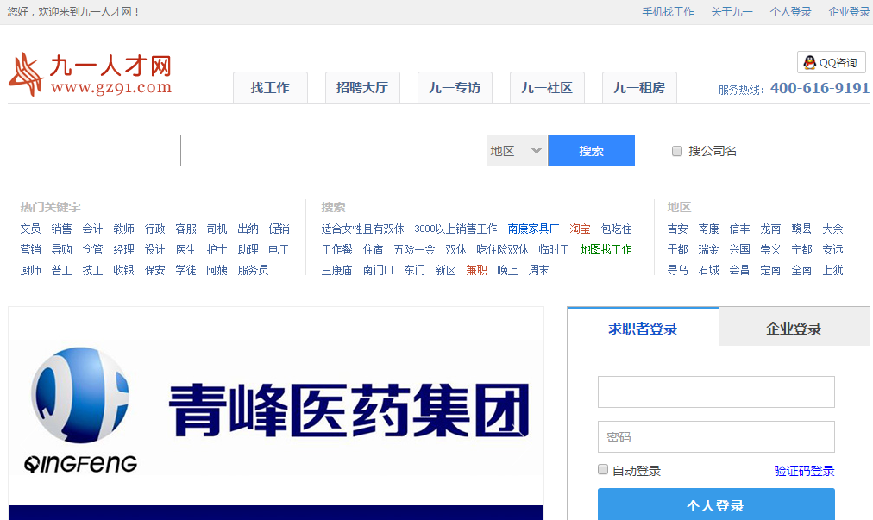Viewport: 873px width, 520px height.
Task: Select the 电工 keyword link
Action: 279,249
